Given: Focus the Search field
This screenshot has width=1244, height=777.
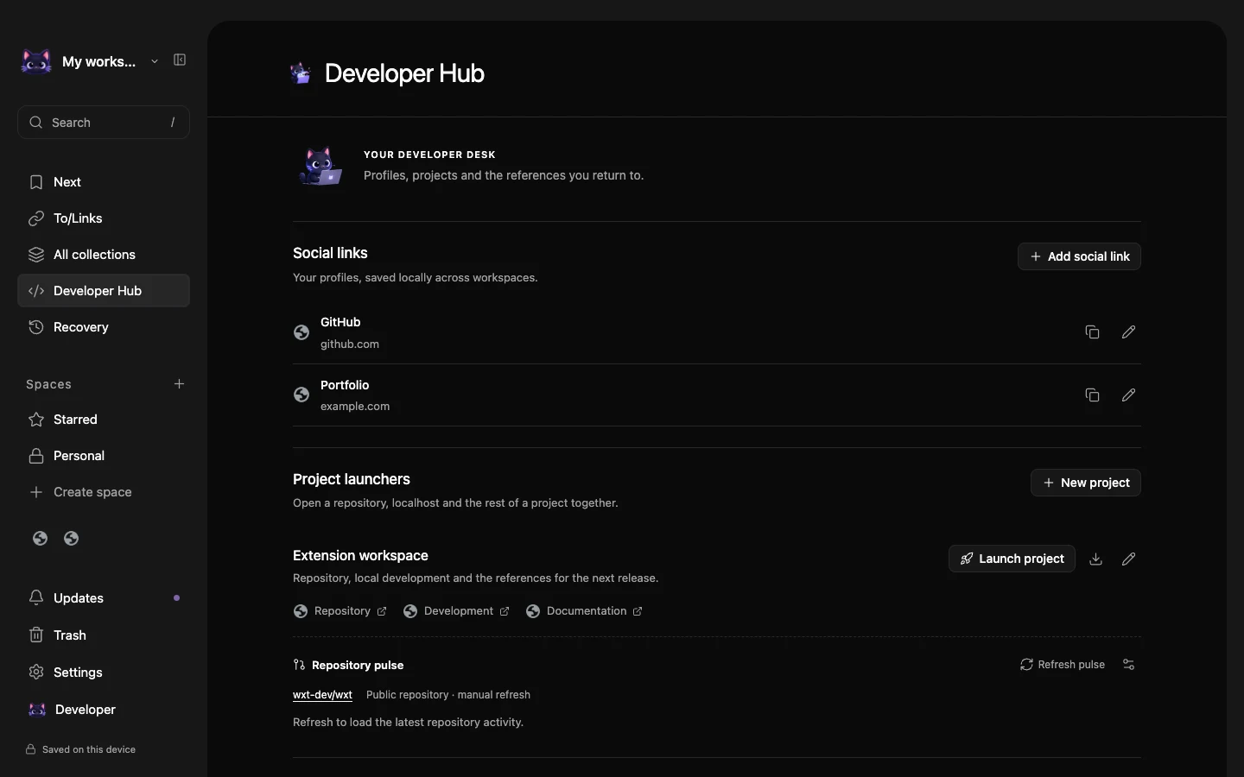Looking at the screenshot, I should point(104,123).
